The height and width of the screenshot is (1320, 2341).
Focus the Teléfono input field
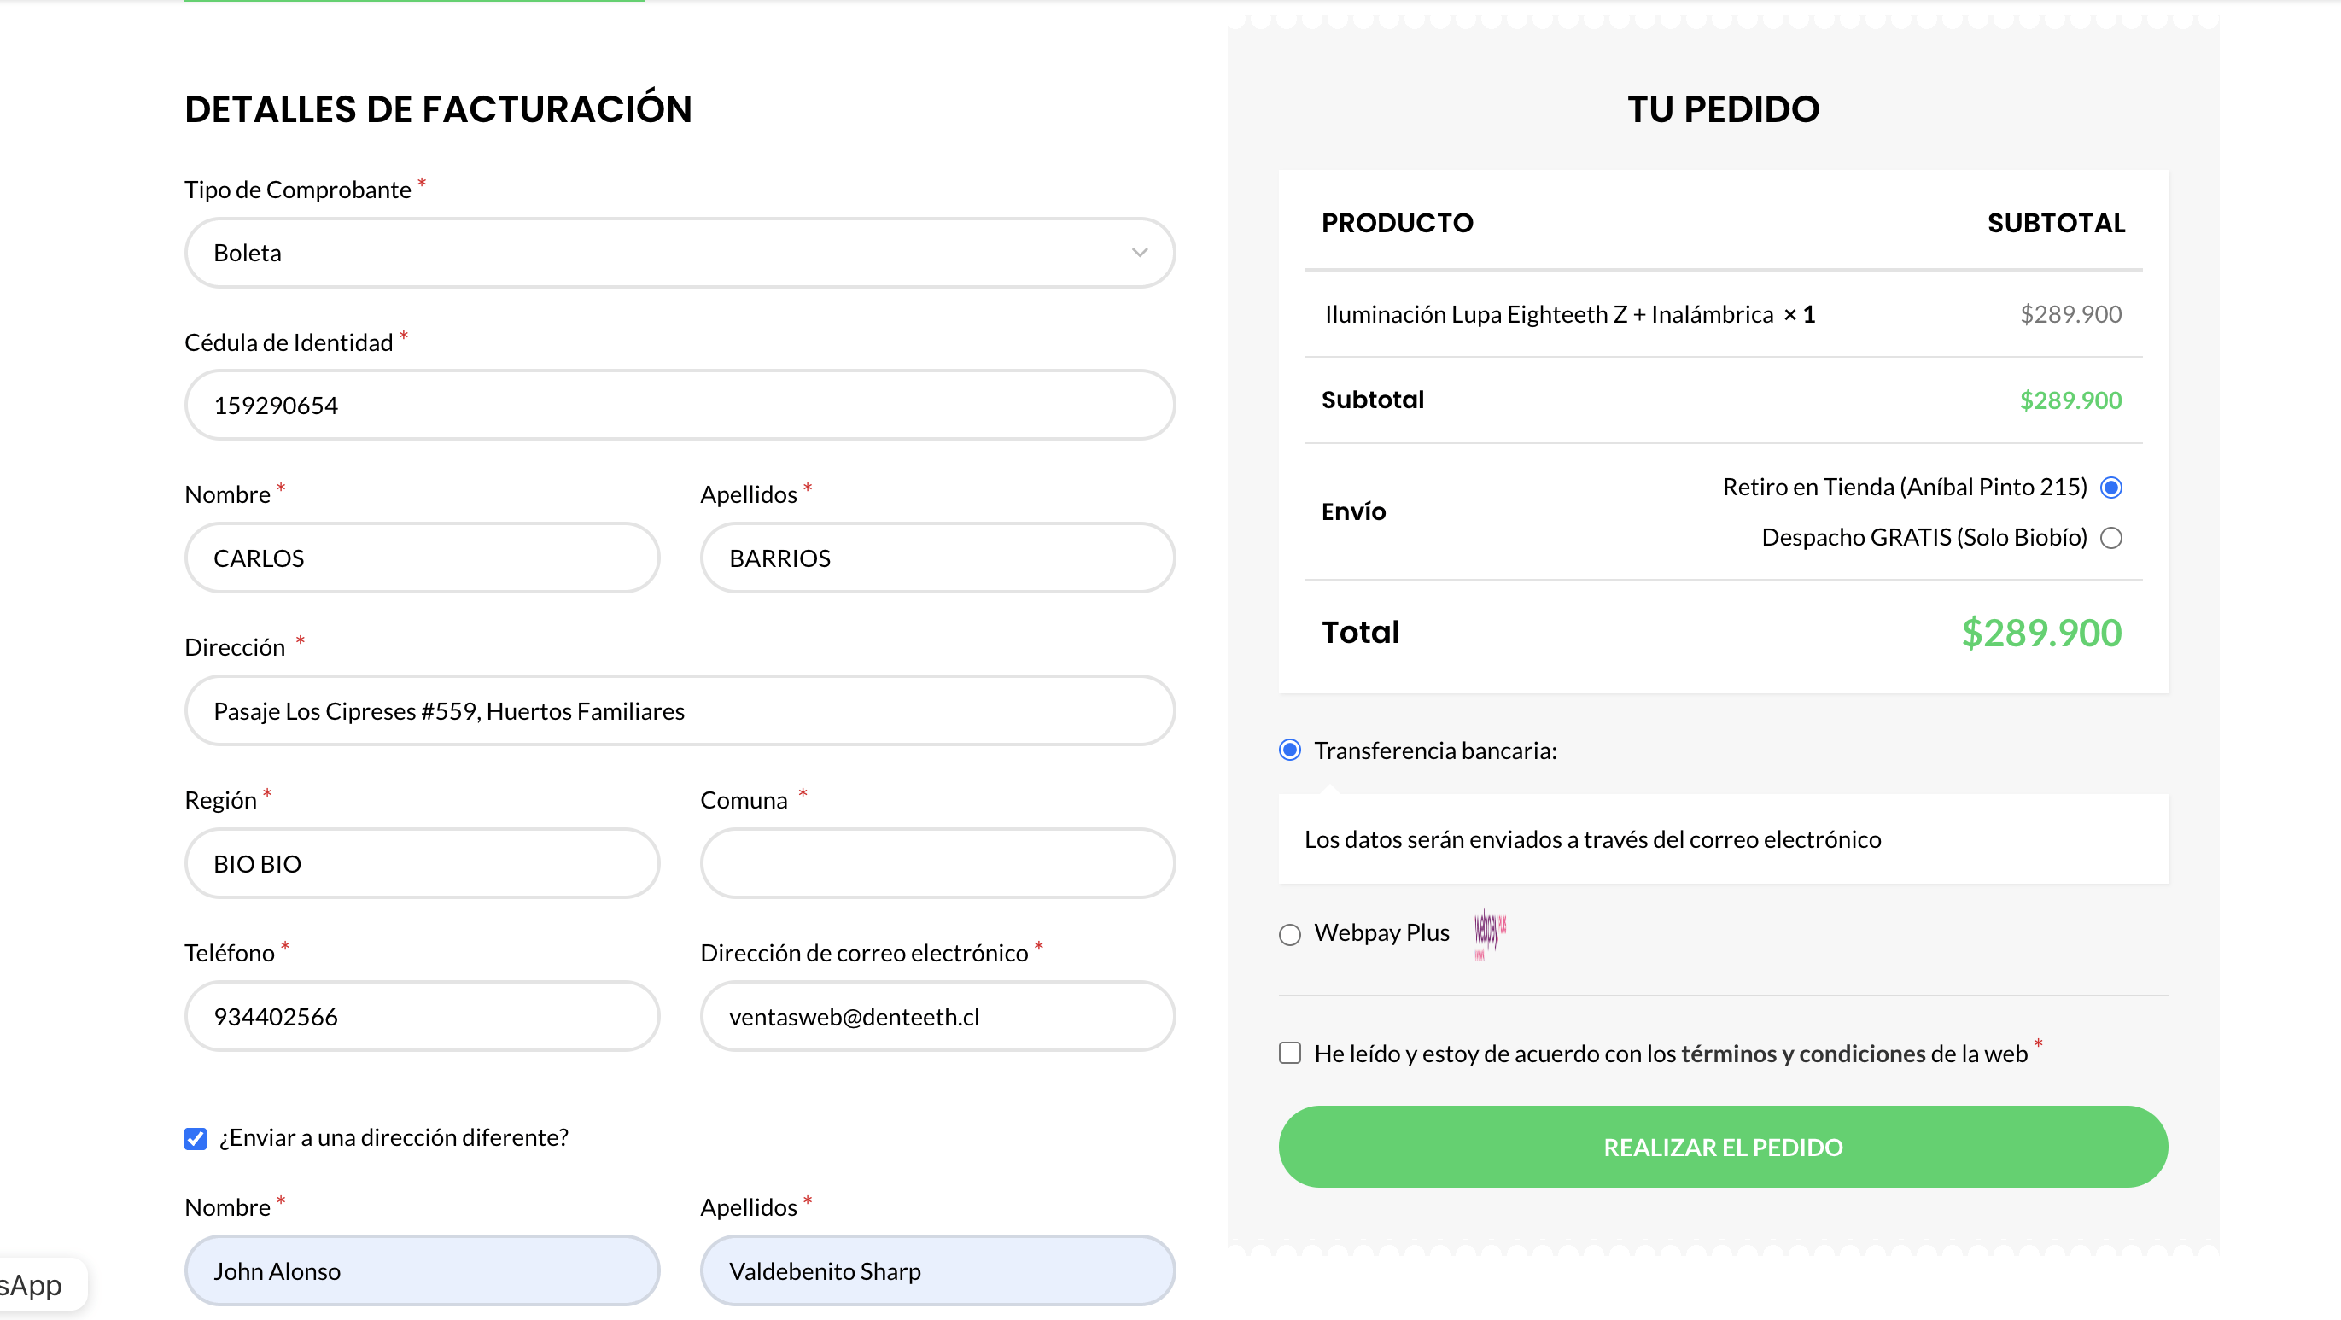(x=422, y=1016)
